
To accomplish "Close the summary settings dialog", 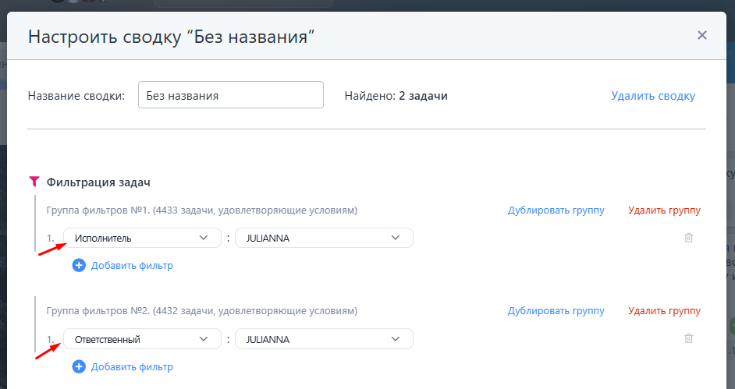I will (701, 35).
